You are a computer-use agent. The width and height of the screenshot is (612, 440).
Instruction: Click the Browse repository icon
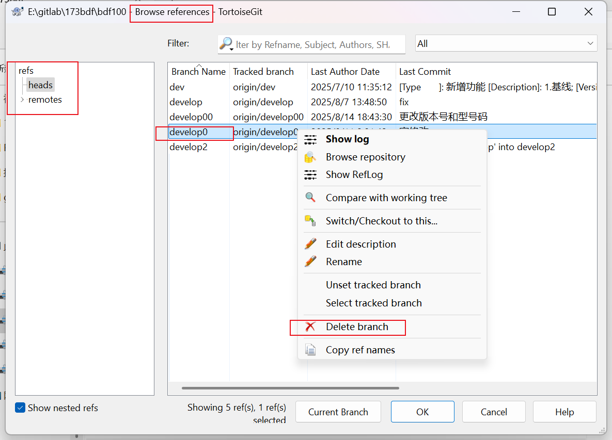310,156
